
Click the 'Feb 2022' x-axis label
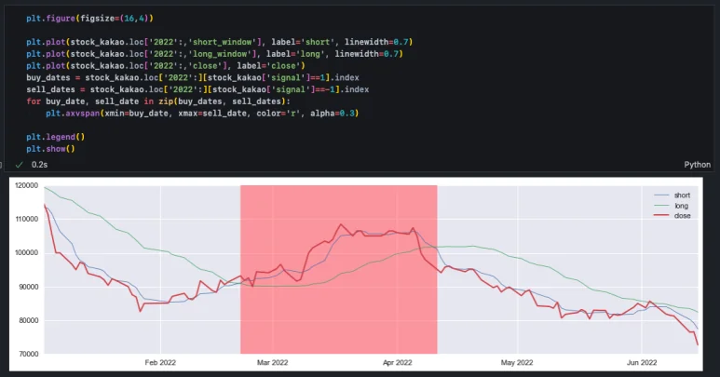tap(160, 362)
